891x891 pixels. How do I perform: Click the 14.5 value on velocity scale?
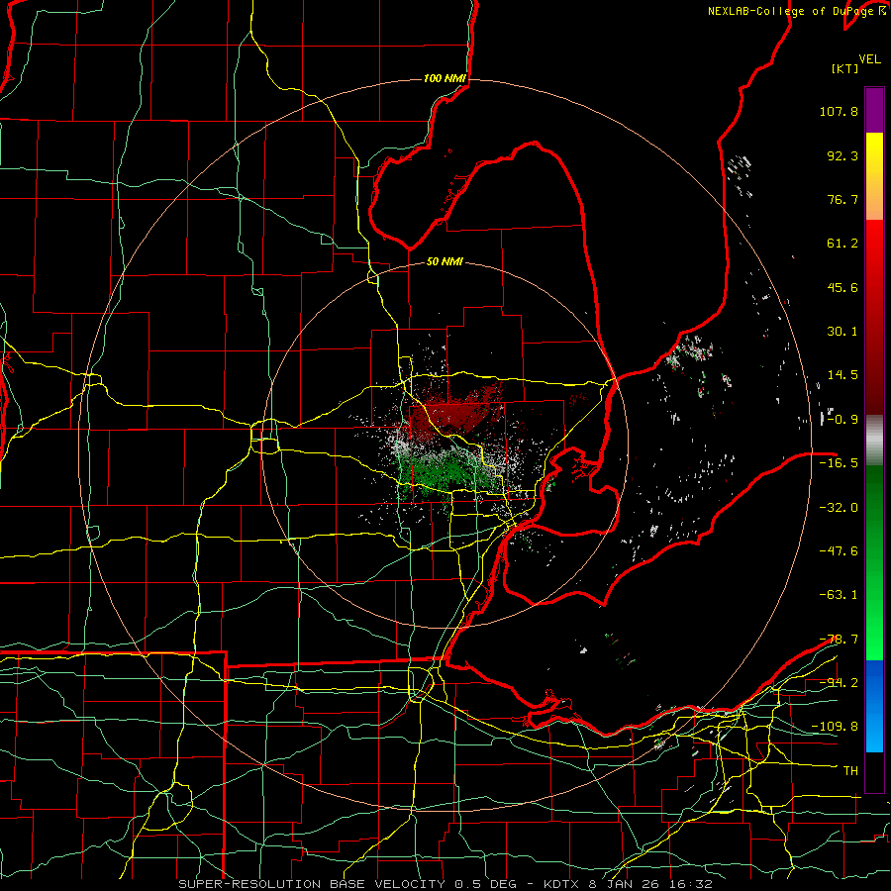pyautogui.click(x=842, y=375)
